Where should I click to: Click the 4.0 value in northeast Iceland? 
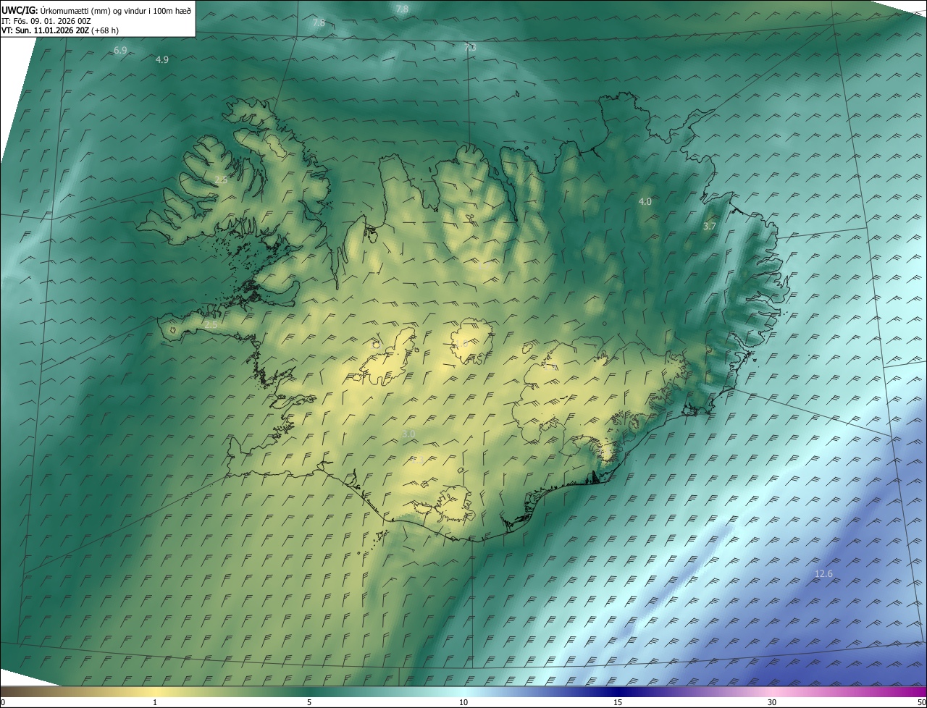pos(645,201)
